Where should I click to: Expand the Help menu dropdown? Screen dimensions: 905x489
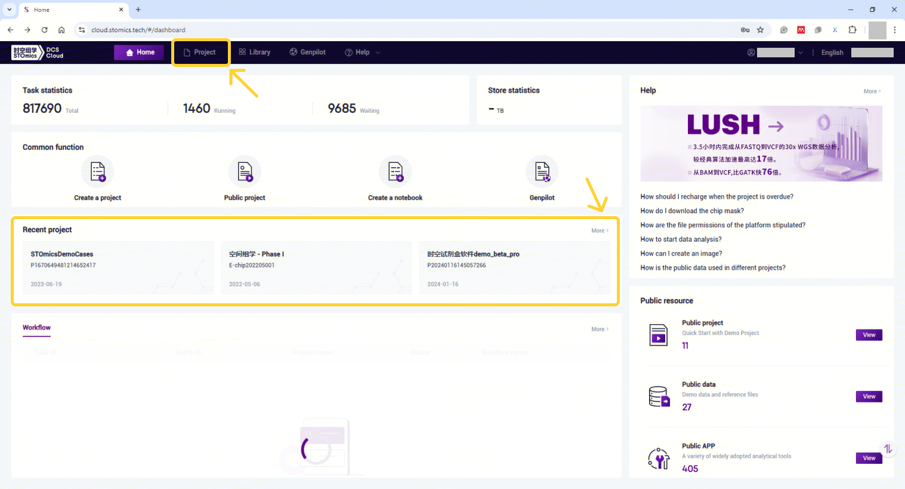click(362, 53)
